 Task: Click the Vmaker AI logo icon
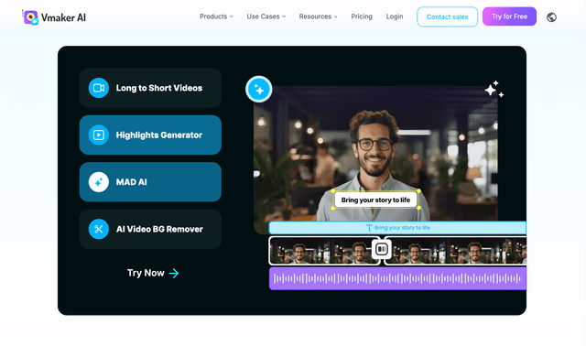click(30, 17)
